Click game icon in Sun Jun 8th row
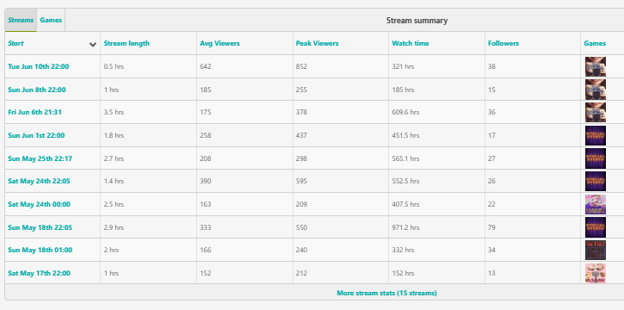 click(x=596, y=90)
